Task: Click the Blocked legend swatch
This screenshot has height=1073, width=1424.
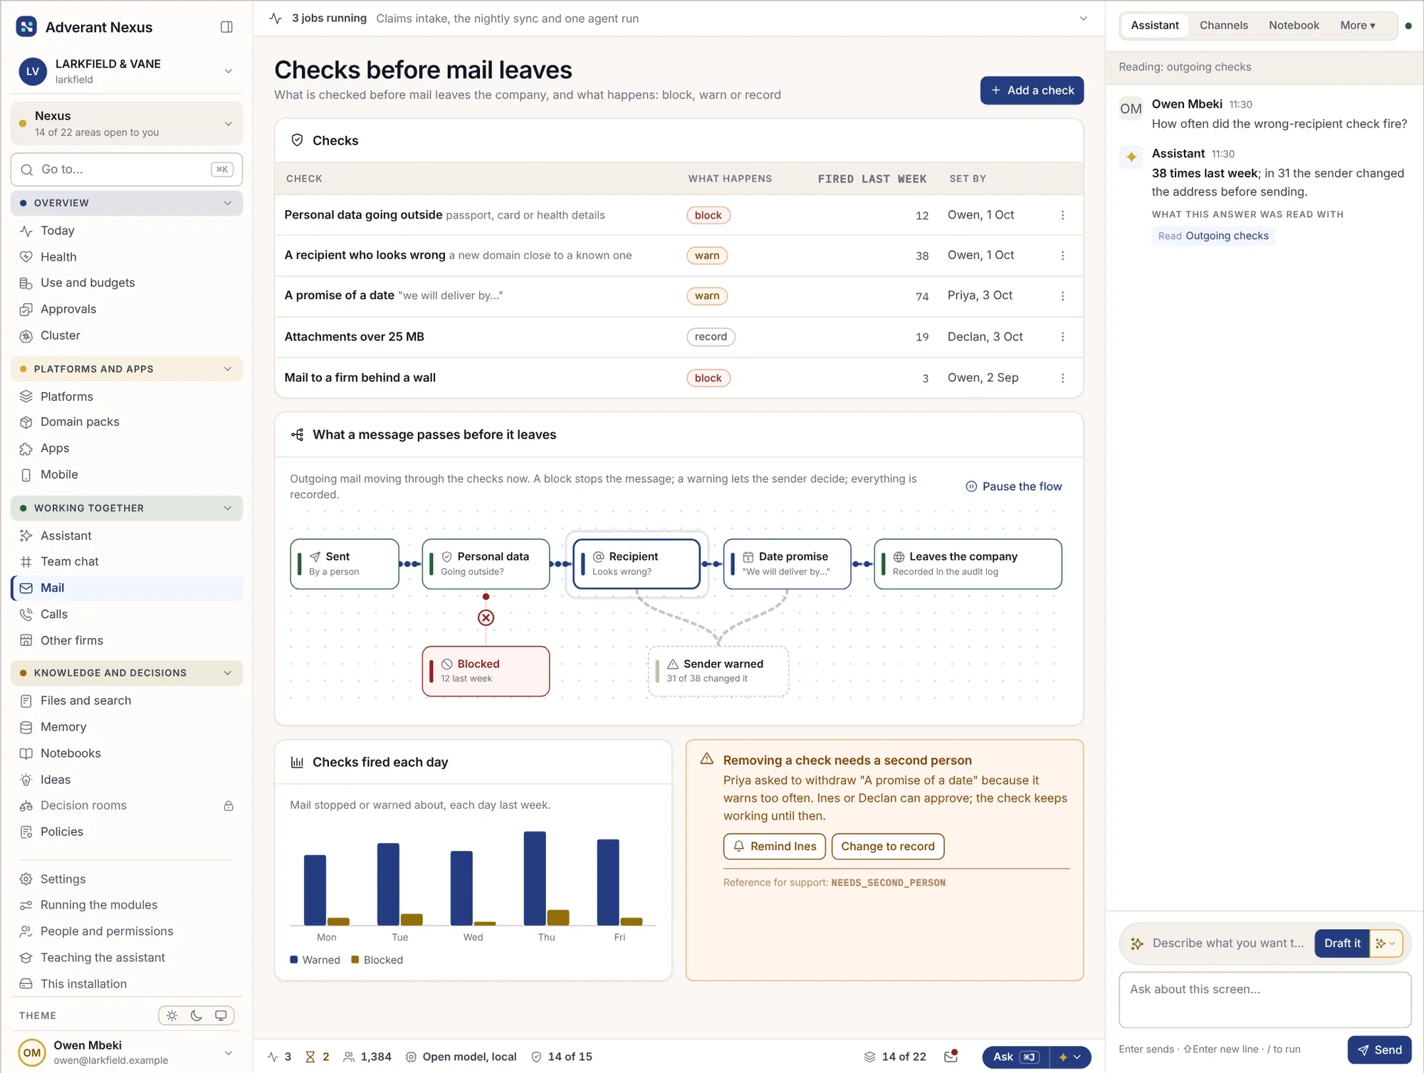Action: tap(355, 960)
